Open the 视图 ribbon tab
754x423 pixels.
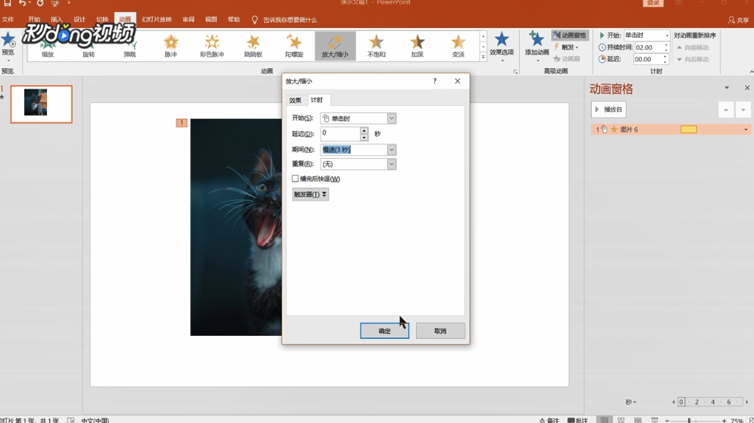(x=211, y=20)
